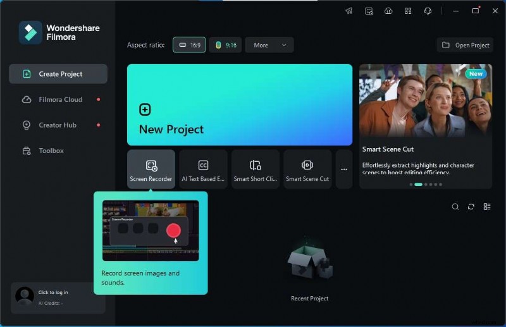506x327 pixels.
Task: Open the Creator Hub section
Action: point(58,125)
